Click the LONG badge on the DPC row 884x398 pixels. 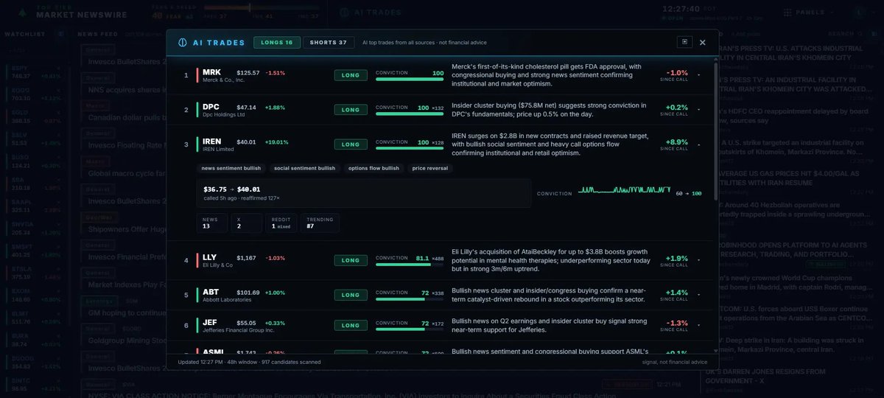pos(351,109)
